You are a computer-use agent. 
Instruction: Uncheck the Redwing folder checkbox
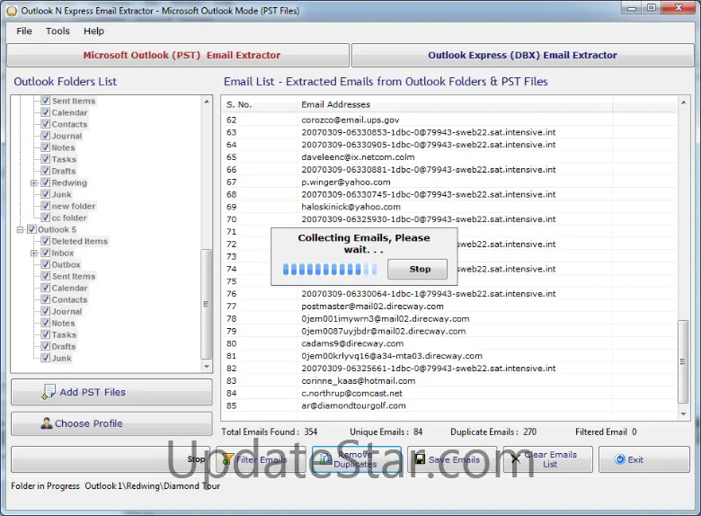pyautogui.click(x=45, y=182)
